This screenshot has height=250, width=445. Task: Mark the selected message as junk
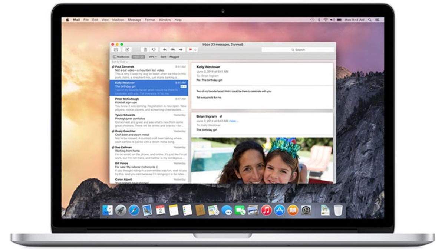153,49
